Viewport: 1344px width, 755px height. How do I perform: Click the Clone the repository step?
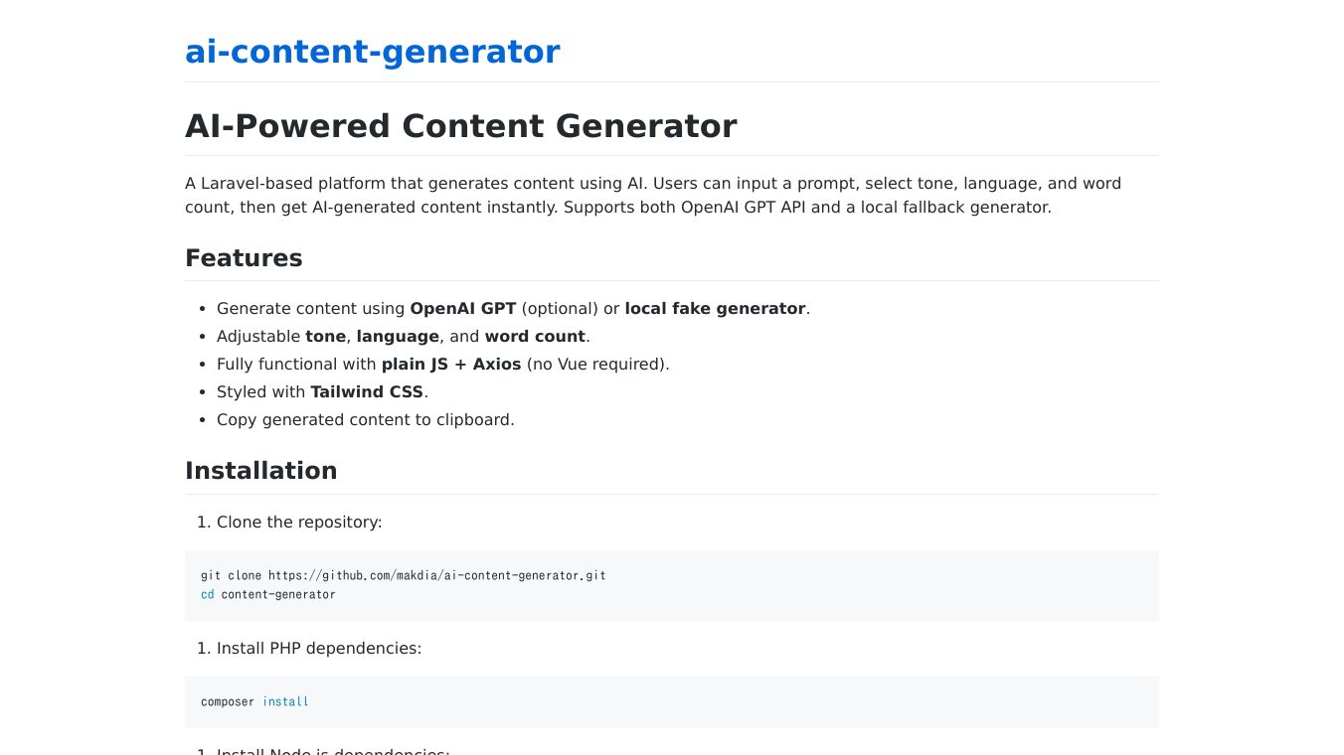coord(298,523)
